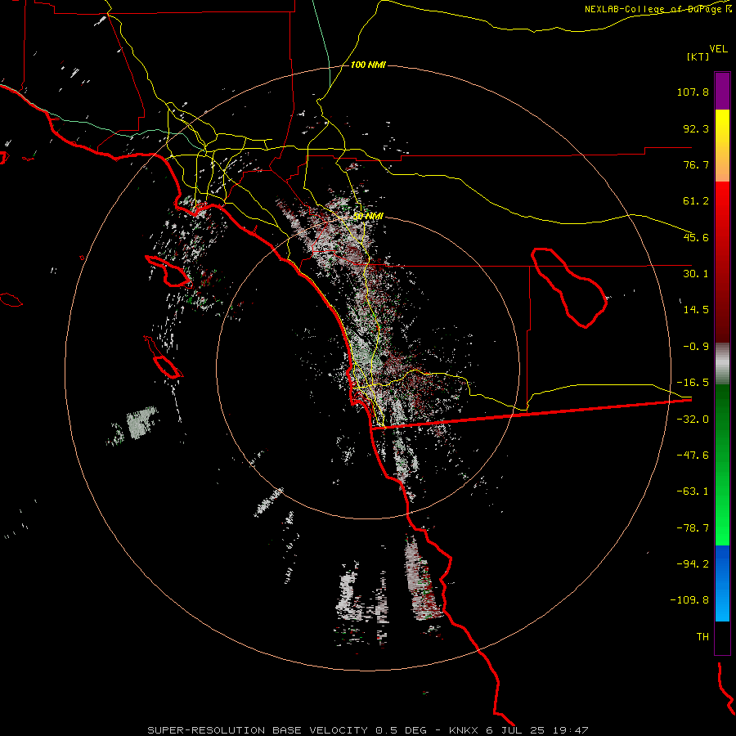Click the -94.2 legend value
Screen dimensions: 736x736
693,564
